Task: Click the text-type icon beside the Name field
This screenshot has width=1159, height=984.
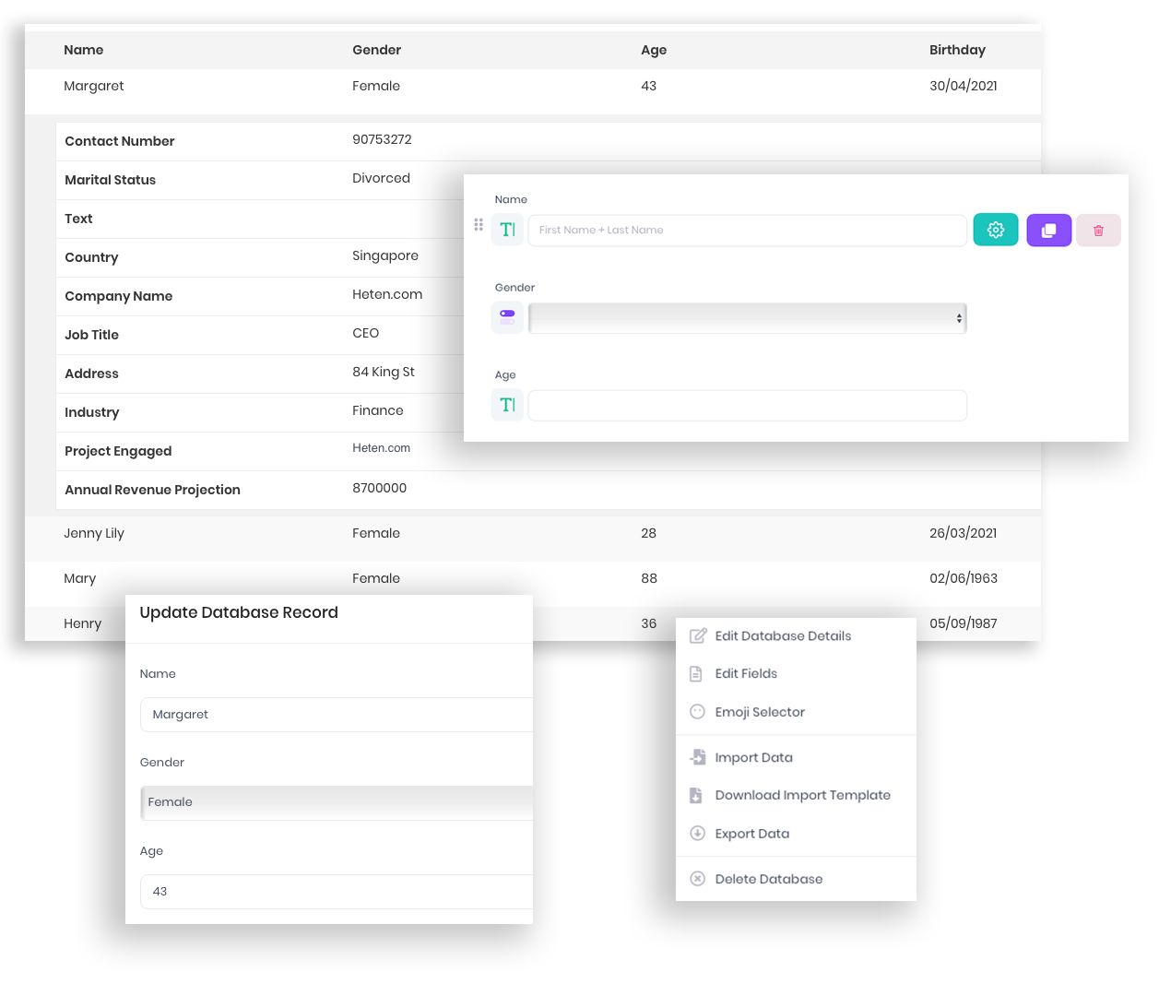Action: (507, 230)
